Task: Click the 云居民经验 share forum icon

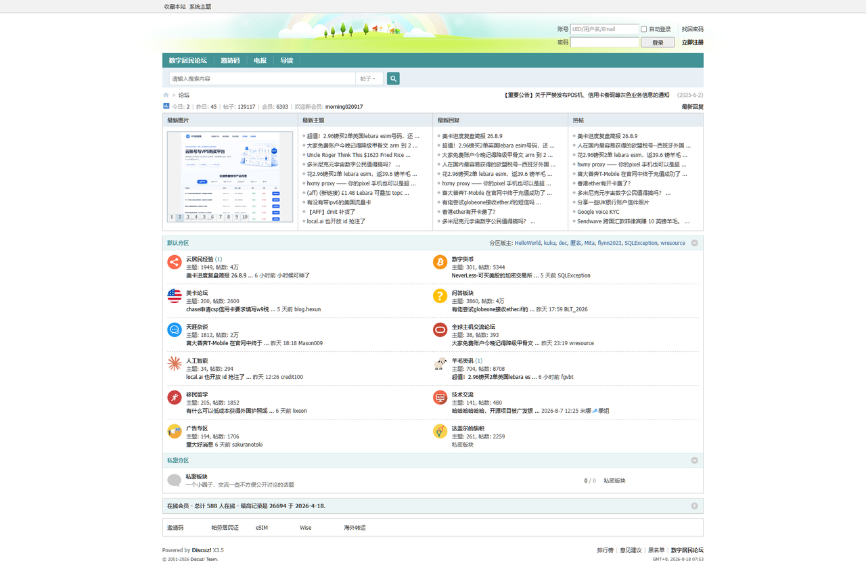Action: [x=175, y=262]
